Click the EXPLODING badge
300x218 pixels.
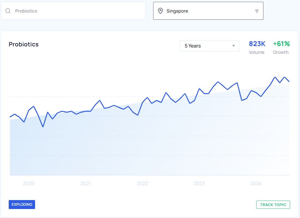click(x=22, y=205)
